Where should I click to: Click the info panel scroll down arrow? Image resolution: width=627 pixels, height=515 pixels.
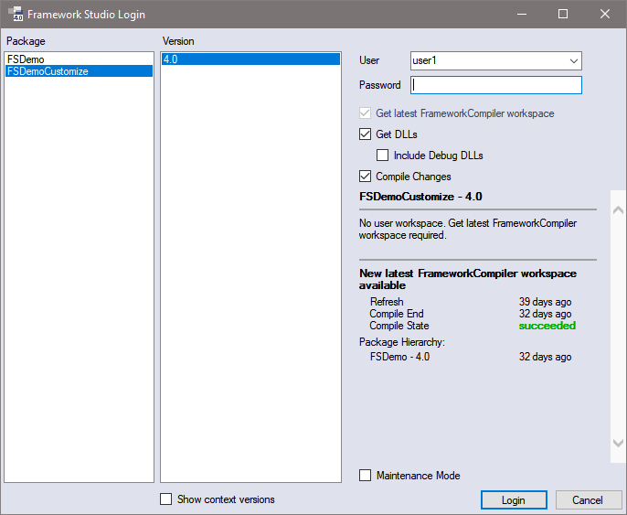tap(618, 443)
